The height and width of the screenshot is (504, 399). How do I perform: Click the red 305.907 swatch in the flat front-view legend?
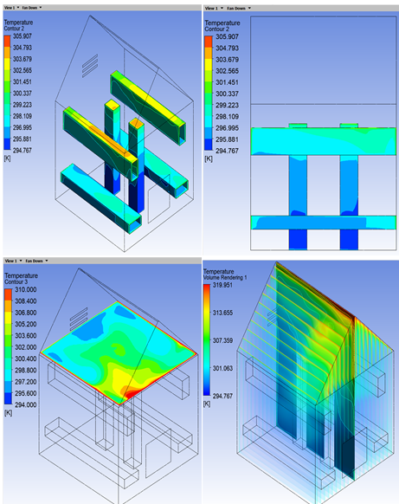coord(209,42)
